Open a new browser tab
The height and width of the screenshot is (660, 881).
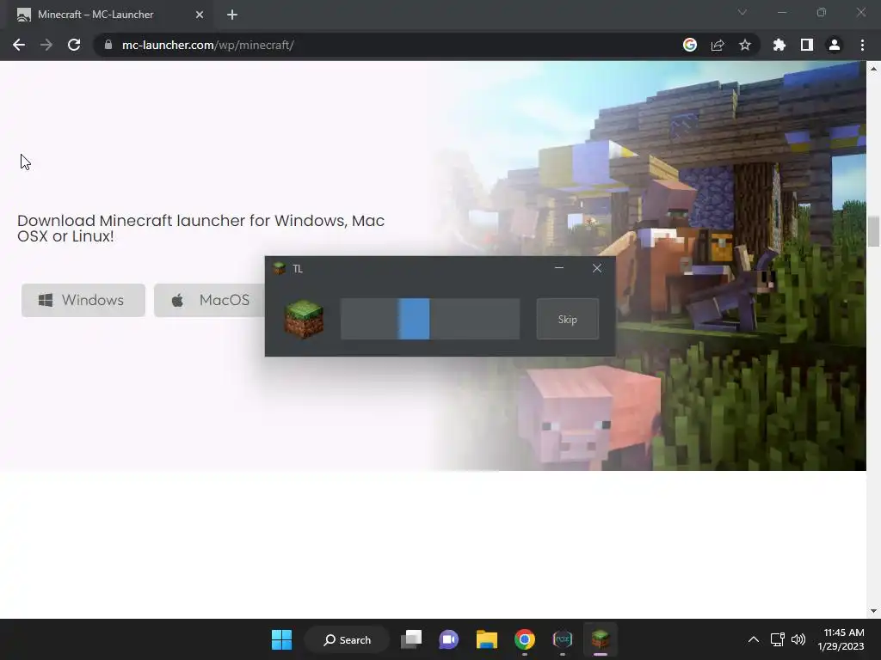coord(232,15)
